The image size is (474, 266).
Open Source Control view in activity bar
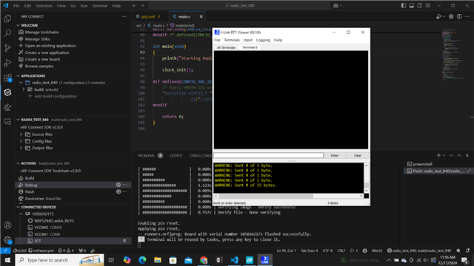[x=7, y=47]
